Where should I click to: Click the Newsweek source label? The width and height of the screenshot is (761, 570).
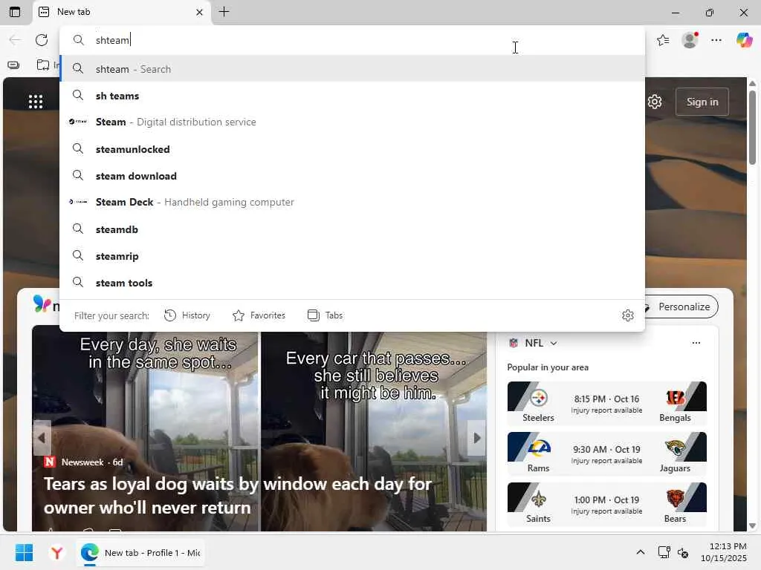(x=82, y=462)
